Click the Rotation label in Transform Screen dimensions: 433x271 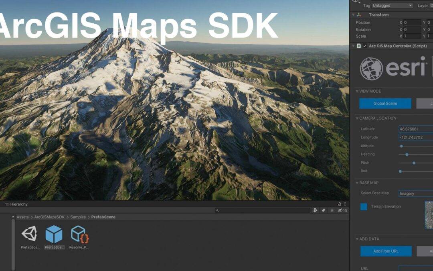click(363, 30)
